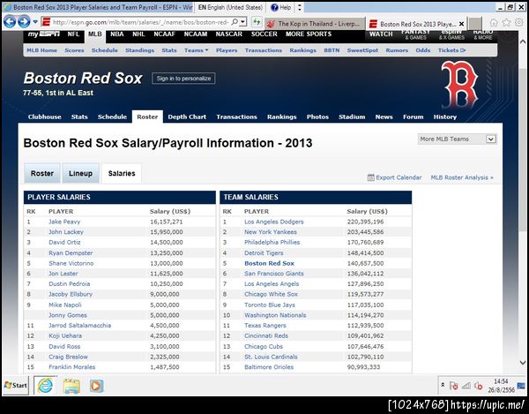Click the myESPN logo
This screenshot has width=529, height=414.
[x=44, y=34]
